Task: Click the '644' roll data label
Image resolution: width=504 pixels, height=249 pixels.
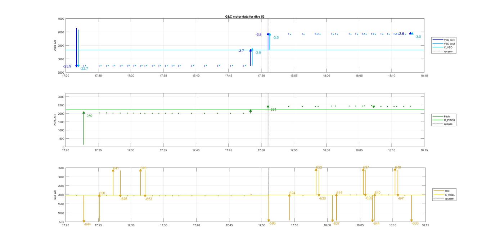Action: click(339, 193)
